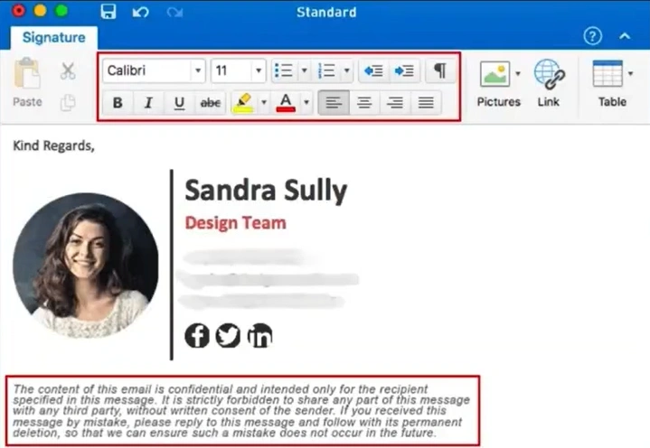Undo the last action

(x=140, y=12)
